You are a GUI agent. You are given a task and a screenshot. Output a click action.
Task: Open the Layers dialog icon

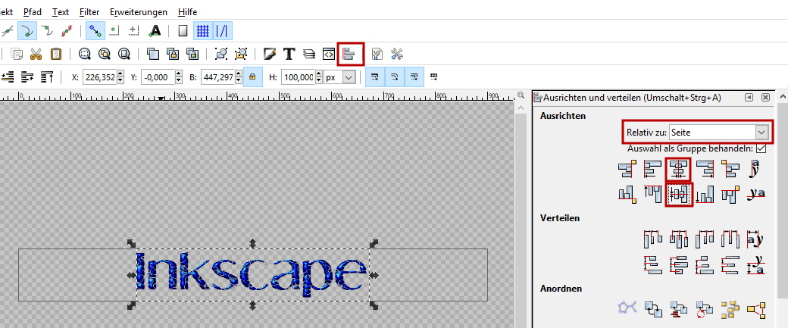click(x=309, y=54)
